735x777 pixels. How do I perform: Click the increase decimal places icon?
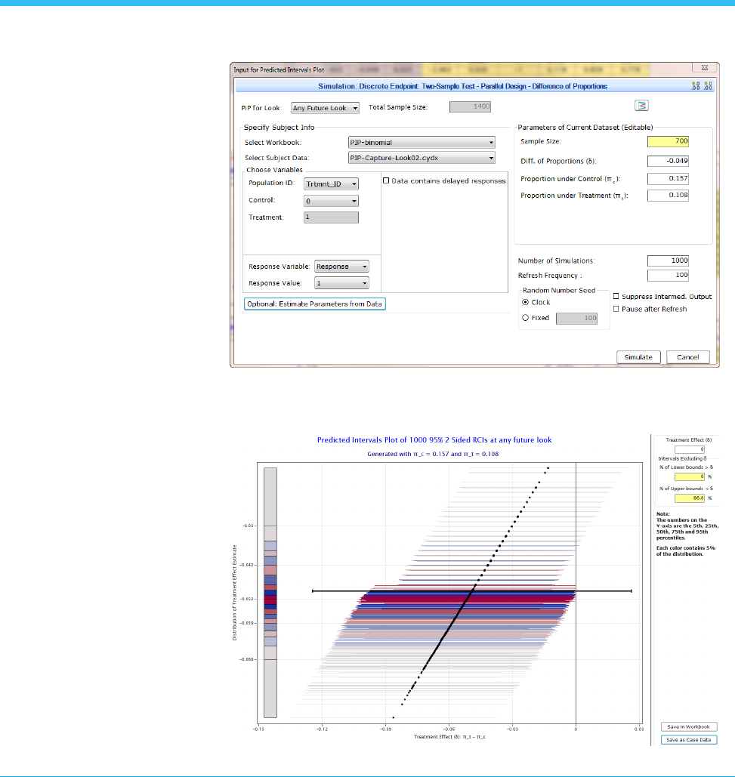[x=696, y=86]
